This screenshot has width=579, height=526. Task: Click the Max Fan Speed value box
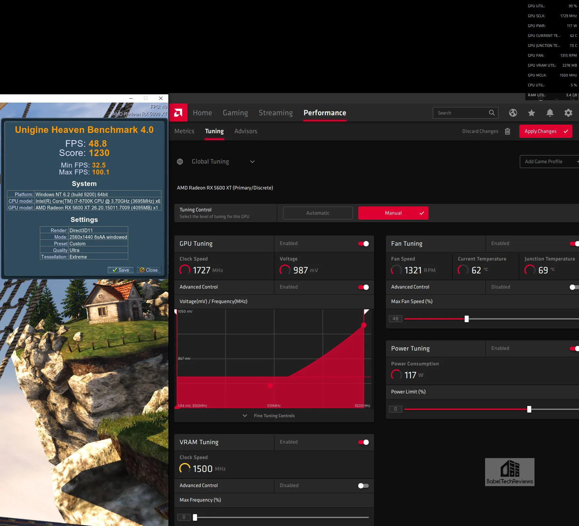point(395,319)
